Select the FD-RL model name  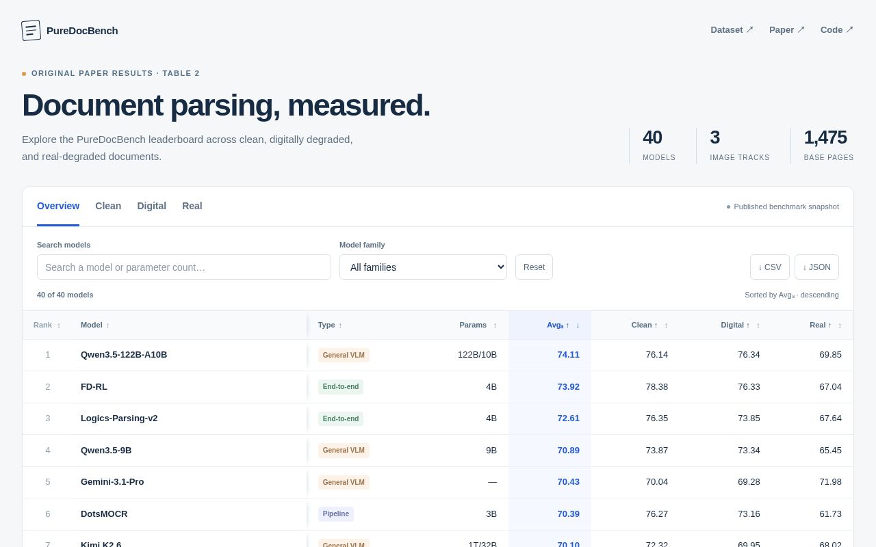click(x=94, y=387)
